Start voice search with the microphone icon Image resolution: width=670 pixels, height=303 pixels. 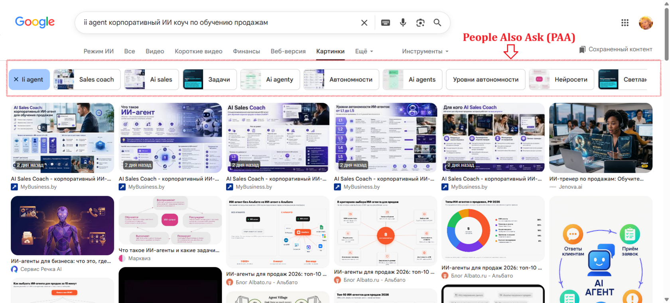(x=403, y=23)
